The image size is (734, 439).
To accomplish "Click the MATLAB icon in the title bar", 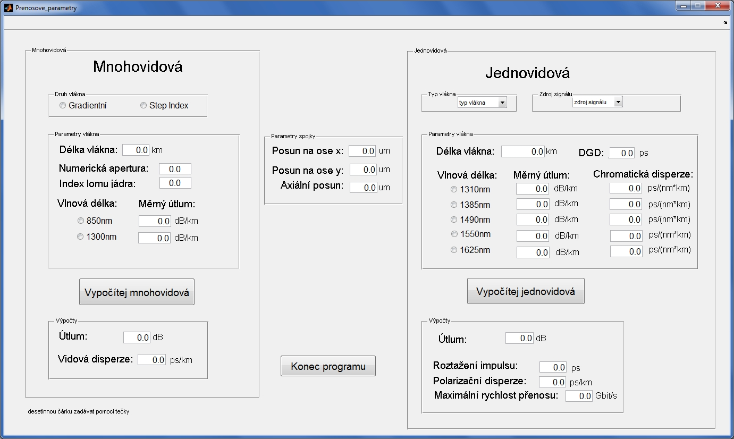I will [8, 8].
